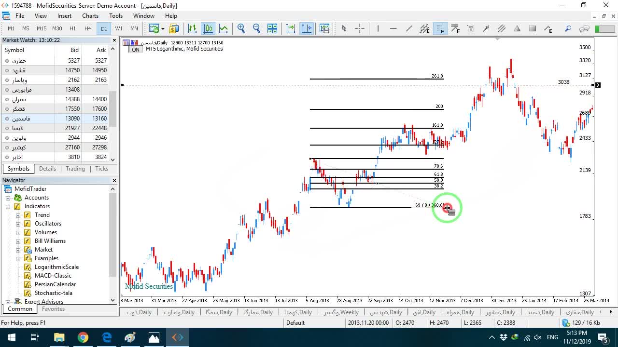Screen dimensions: 618x347
Task: Open Google Chrome from the taskbar
Action: pos(83,337)
